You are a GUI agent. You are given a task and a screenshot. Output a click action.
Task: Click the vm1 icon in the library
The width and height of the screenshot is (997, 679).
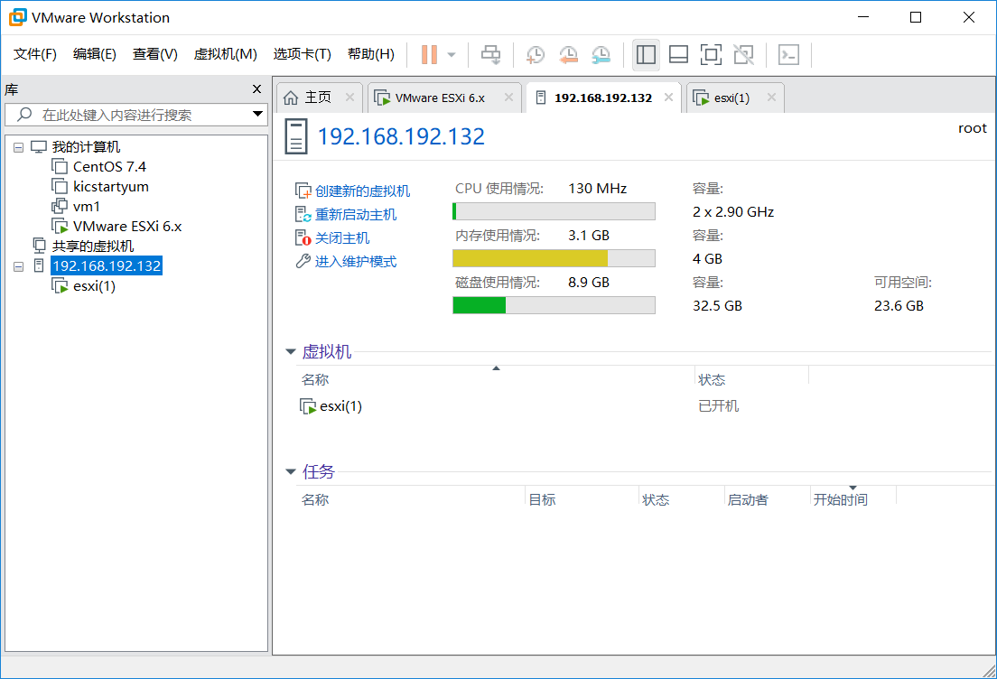(x=60, y=206)
